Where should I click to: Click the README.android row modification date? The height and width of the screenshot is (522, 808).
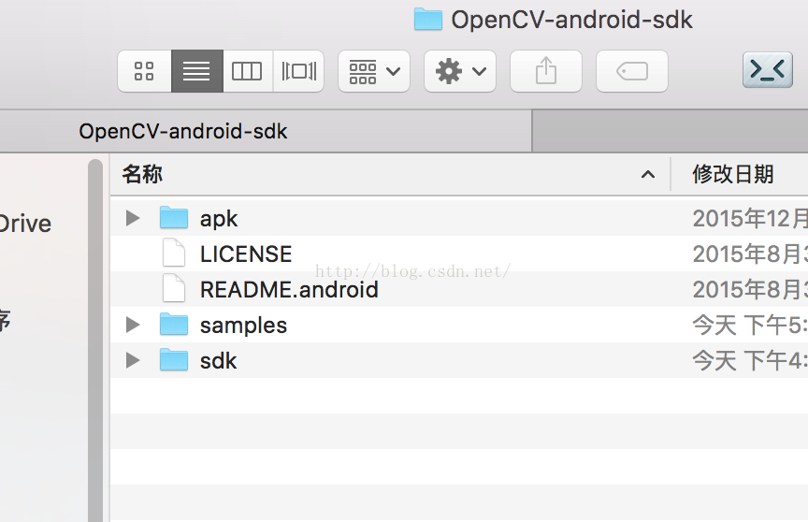click(750, 290)
